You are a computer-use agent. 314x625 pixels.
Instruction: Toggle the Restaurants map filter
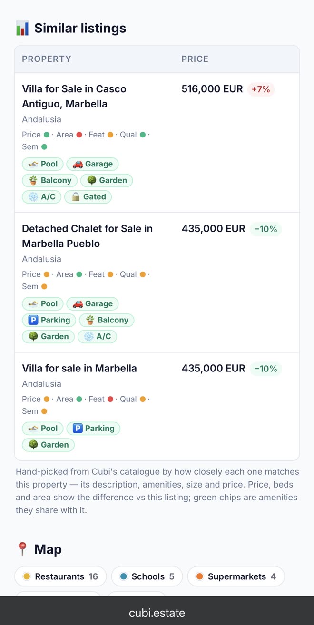point(60,576)
